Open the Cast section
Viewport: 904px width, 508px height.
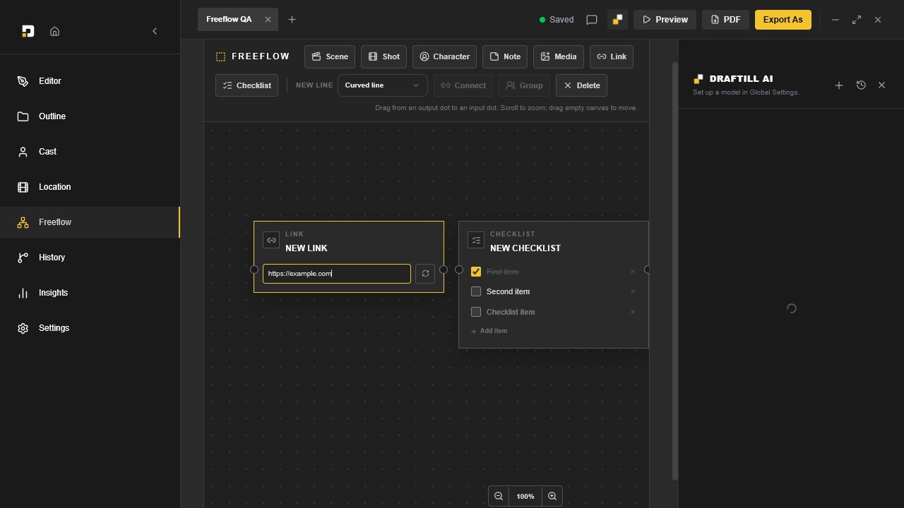point(90,152)
